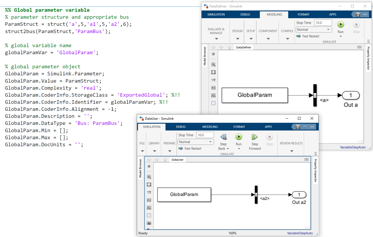
Task: Click Stop Time field in DataDefiner
Action: click(x=323, y=23)
